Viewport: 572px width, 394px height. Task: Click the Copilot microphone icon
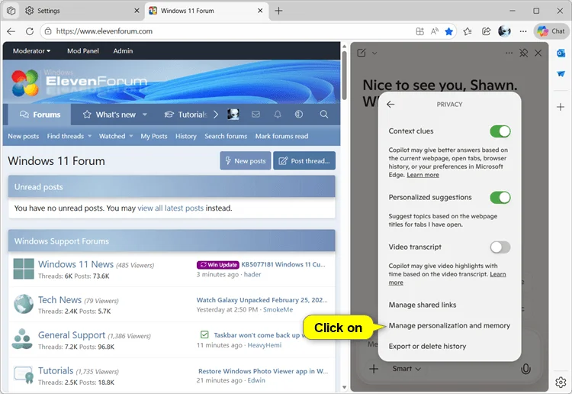pyautogui.click(x=525, y=369)
